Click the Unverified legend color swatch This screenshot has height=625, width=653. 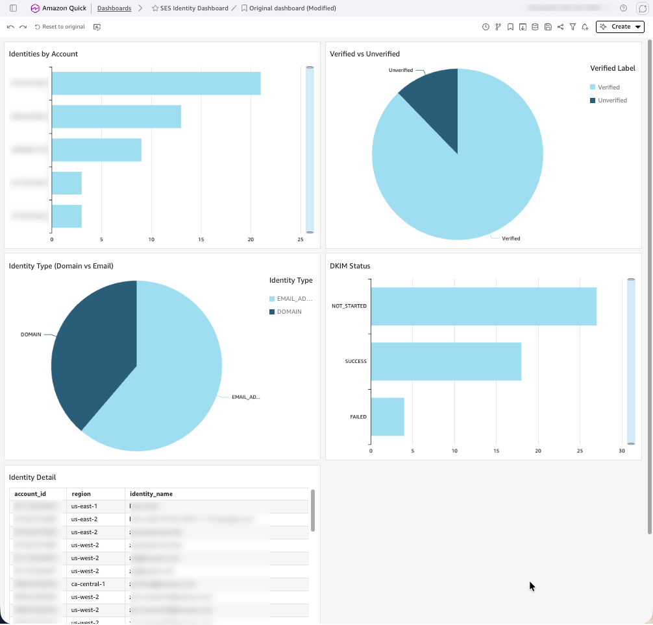(593, 100)
